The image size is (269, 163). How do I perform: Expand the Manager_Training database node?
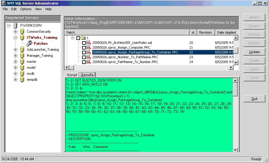click(x=15, y=56)
